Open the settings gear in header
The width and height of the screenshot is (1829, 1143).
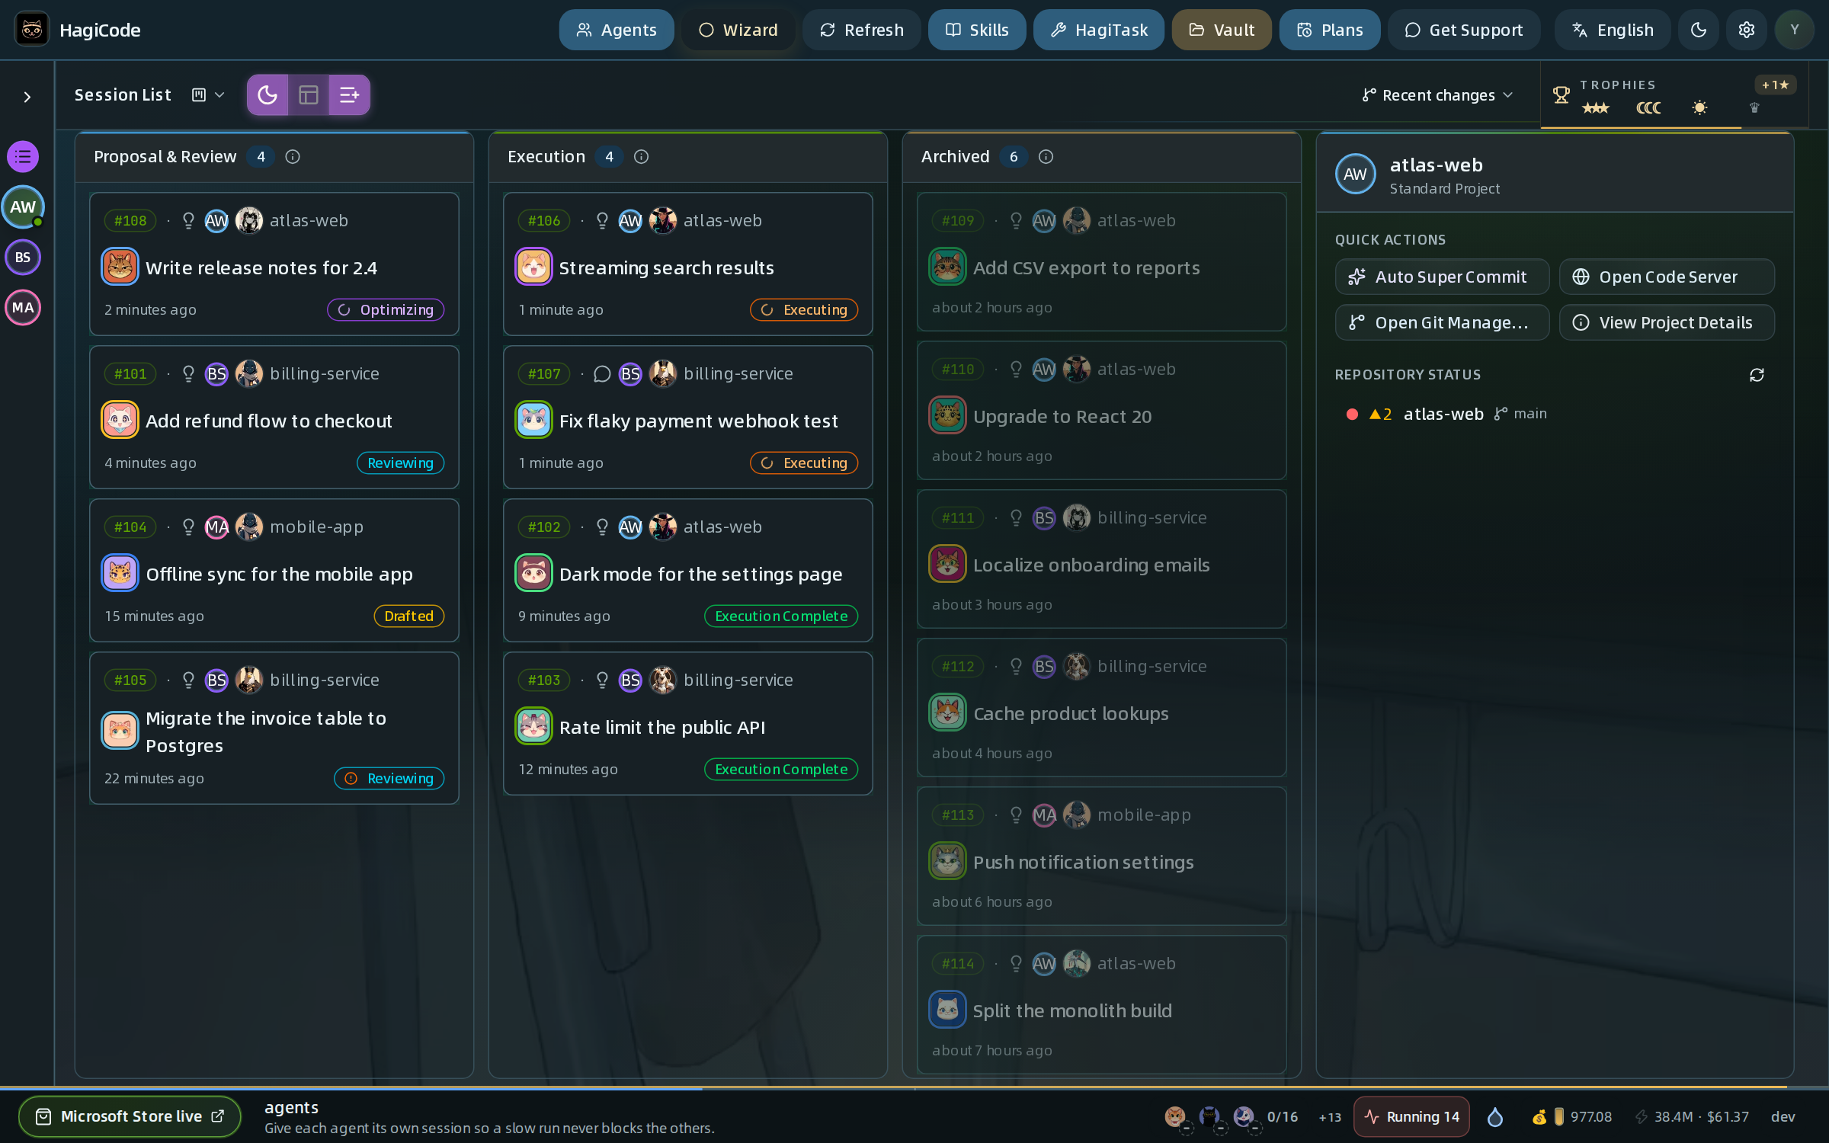coord(1747,30)
